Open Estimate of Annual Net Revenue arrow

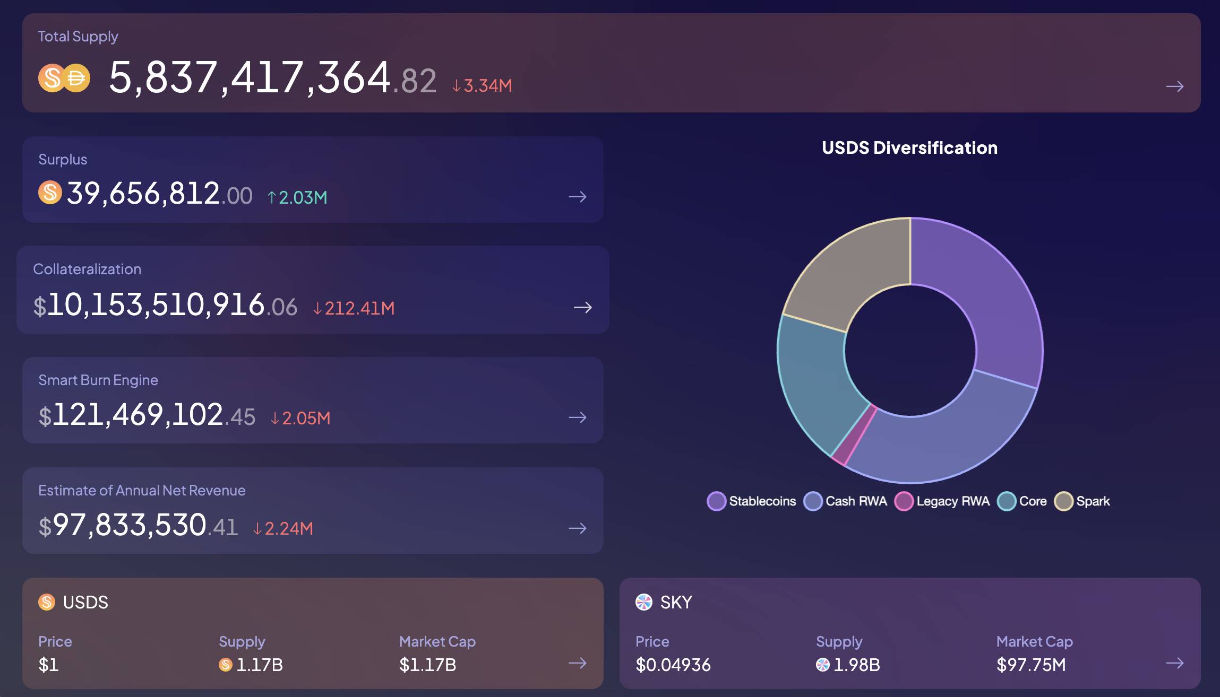pyautogui.click(x=578, y=528)
